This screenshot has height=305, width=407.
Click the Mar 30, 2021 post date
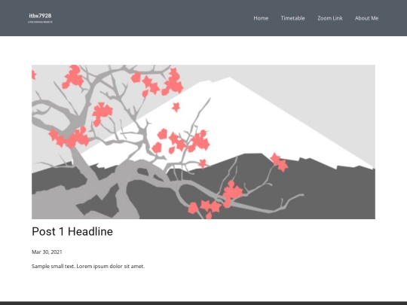[x=47, y=252]
